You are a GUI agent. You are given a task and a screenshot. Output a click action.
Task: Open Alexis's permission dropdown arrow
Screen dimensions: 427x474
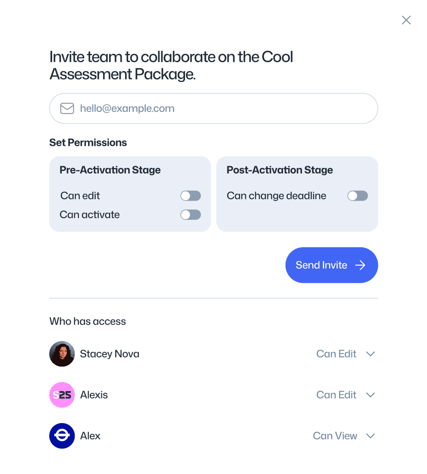[370, 395]
